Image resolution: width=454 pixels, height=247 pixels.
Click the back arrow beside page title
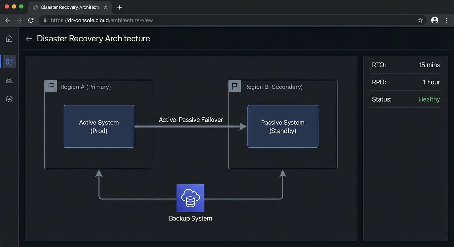pyautogui.click(x=29, y=39)
